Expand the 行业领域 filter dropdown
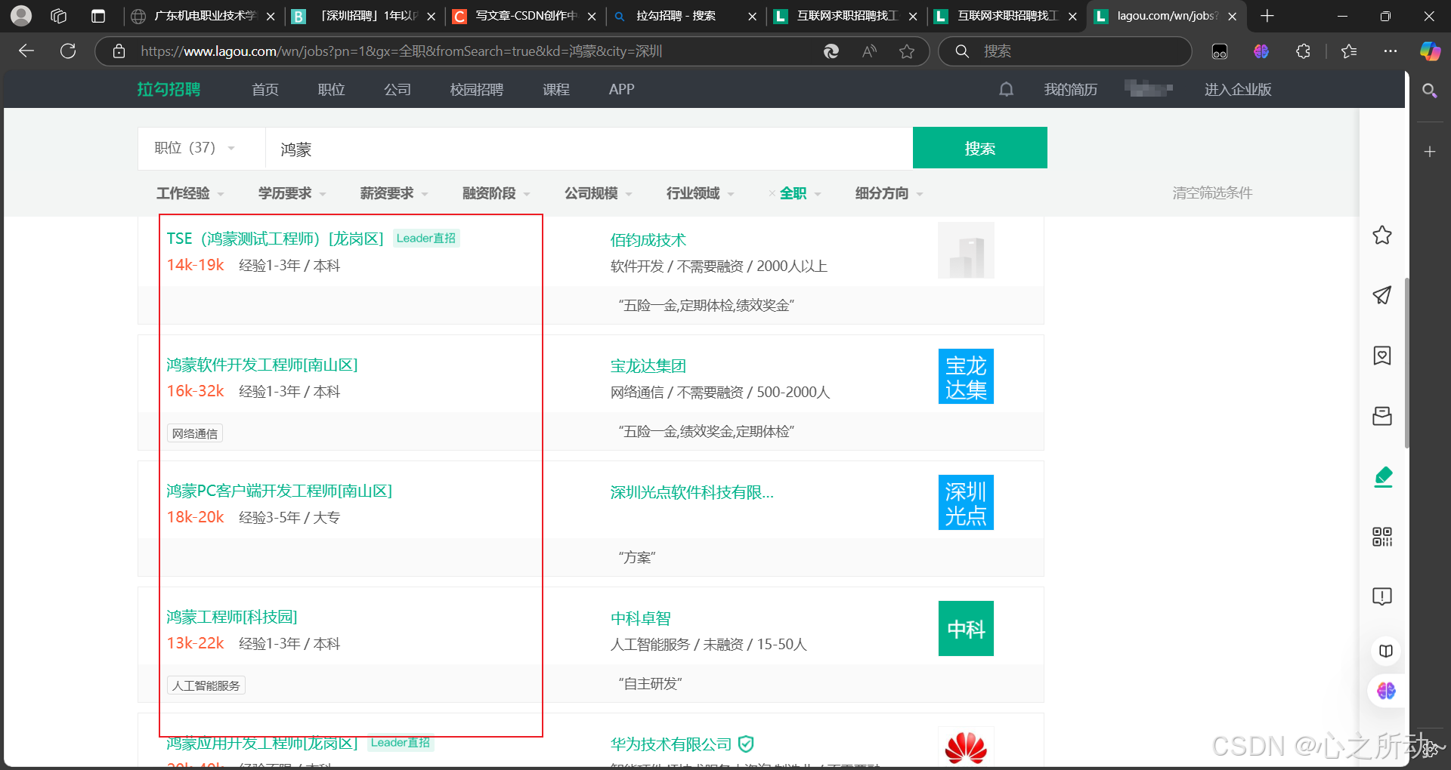The height and width of the screenshot is (770, 1451). tap(701, 193)
